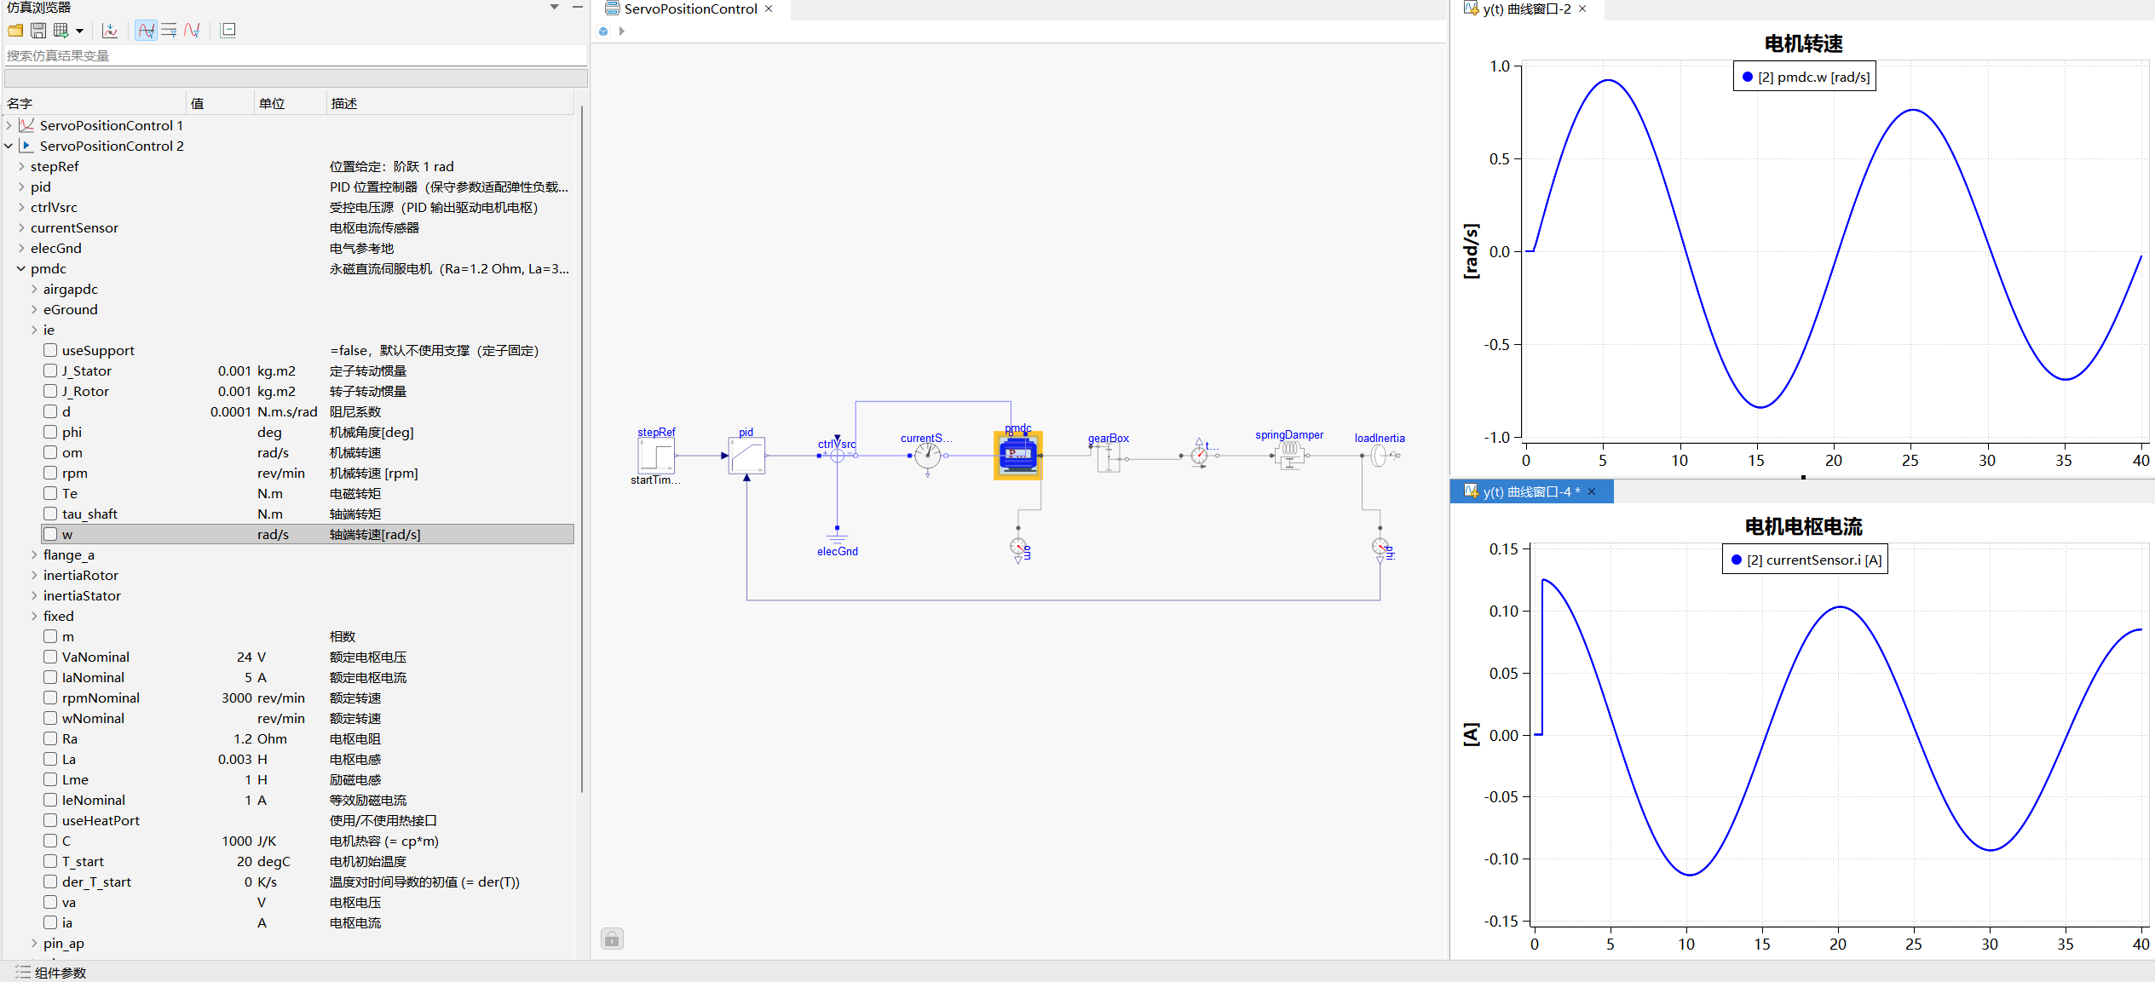The image size is (2155, 982).
Task: Select the loadInertia component in diagram
Action: point(1380,456)
